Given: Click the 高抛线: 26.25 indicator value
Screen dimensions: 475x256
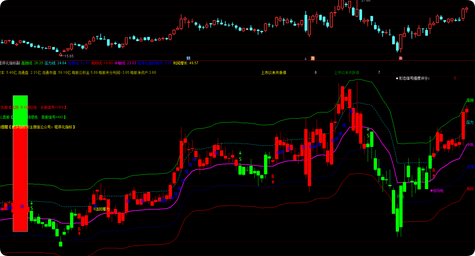Looking at the screenshot, I should 32,63.
